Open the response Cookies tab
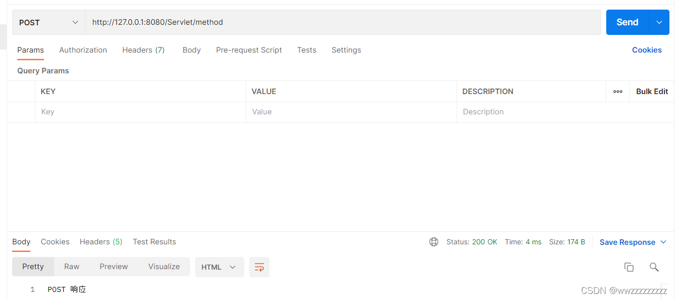The width and height of the screenshot is (675, 299). 55,242
